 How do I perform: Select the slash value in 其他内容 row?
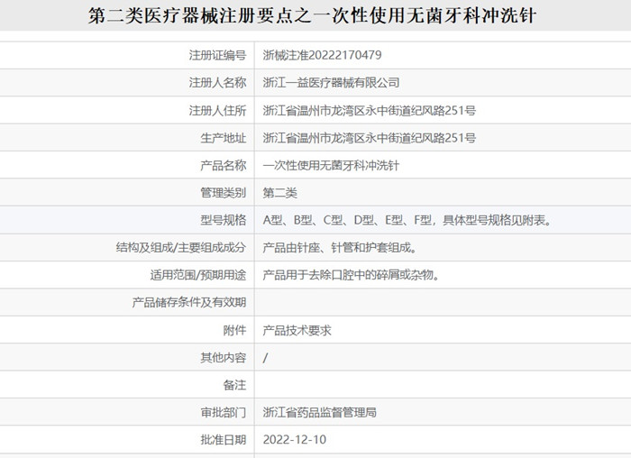tap(265, 358)
